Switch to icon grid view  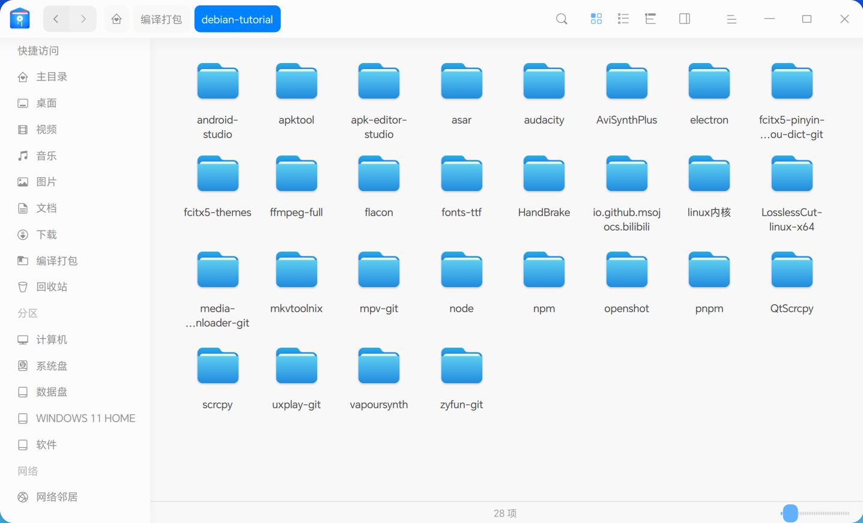[596, 19]
